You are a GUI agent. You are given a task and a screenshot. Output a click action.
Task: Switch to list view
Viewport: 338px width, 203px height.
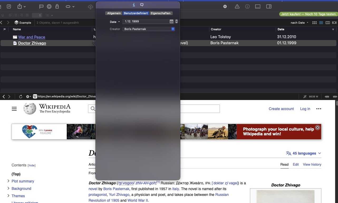tap(321, 23)
